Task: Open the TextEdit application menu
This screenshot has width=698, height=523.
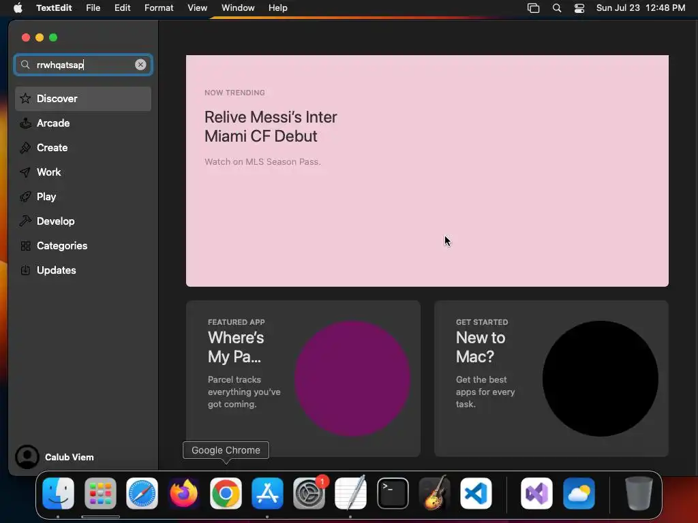Action: (54, 8)
